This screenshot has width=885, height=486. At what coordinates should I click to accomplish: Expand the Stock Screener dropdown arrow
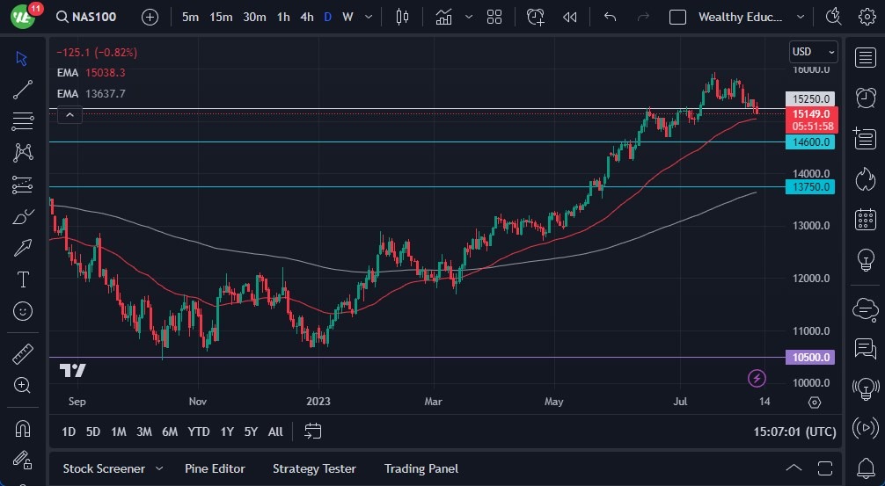[159, 468]
